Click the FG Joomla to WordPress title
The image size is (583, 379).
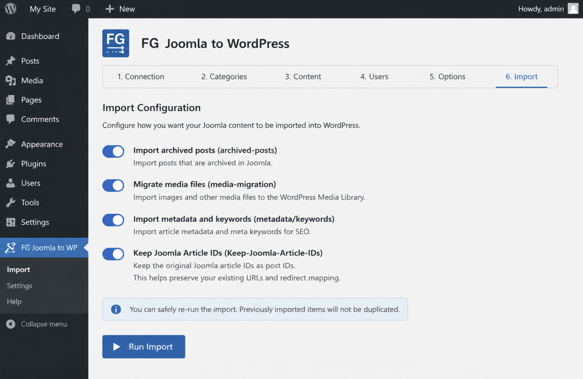215,43
